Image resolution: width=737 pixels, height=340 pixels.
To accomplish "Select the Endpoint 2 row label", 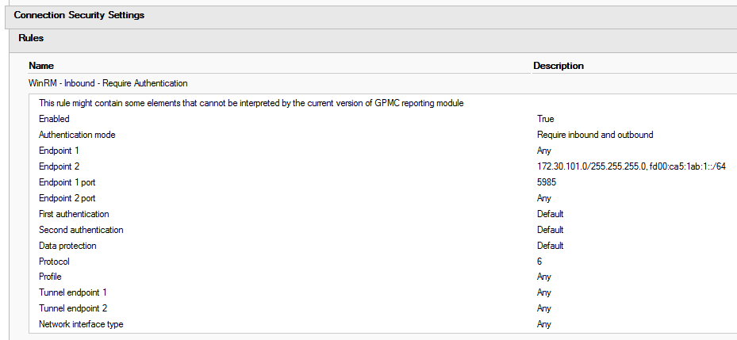I will tap(56, 166).
